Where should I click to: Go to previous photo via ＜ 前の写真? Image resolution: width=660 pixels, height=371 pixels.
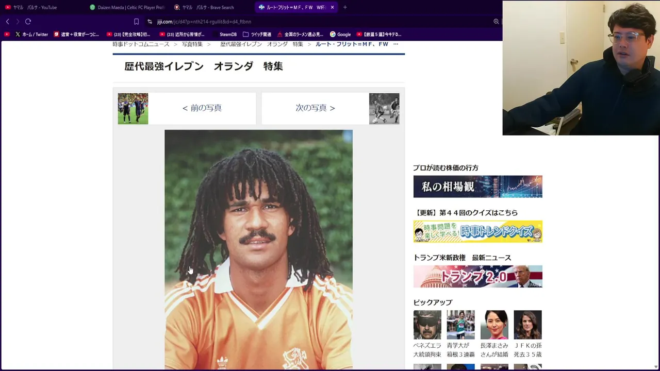tap(202, 108)
